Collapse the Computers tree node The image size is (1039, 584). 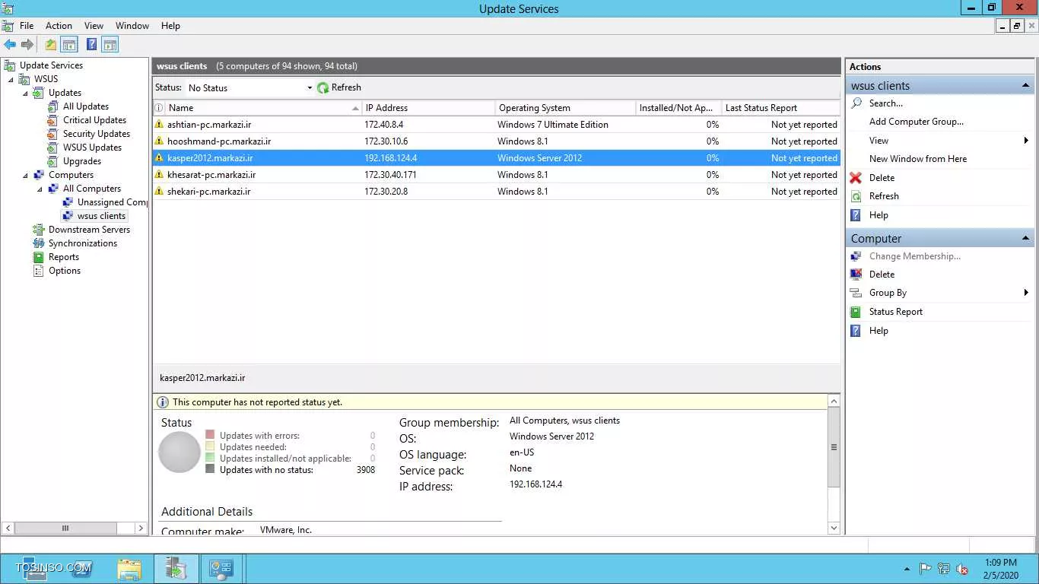tap(25, 175)
